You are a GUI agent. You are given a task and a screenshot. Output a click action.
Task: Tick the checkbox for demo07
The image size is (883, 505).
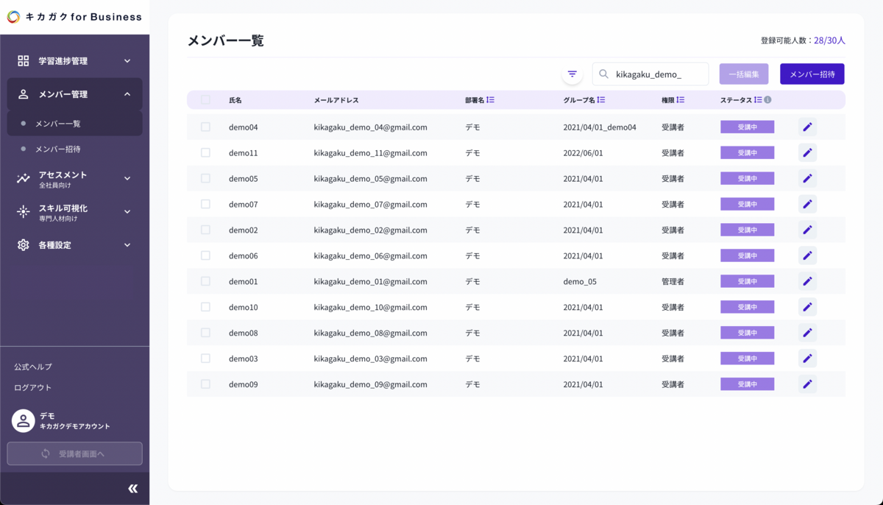tap(205, 204)
